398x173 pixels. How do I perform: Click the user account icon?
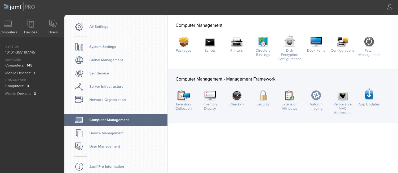tap(390, 7)
